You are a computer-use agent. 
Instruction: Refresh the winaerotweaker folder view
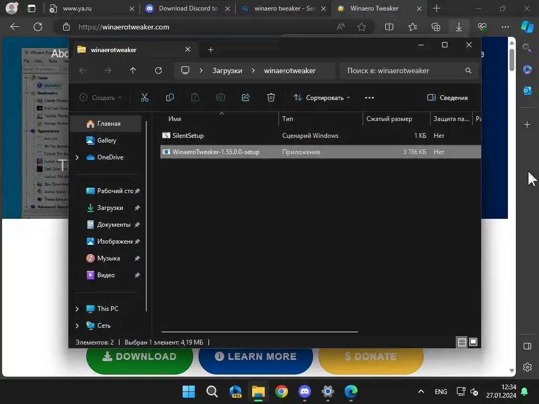click(x=158, y=70)
